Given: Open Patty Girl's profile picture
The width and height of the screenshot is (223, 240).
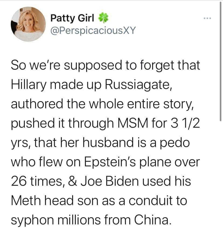Looking at the screenshot, I should 28,24.
